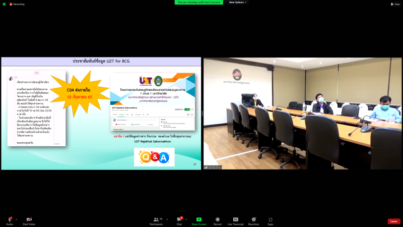Open the Chat panel

coord(179,220)
